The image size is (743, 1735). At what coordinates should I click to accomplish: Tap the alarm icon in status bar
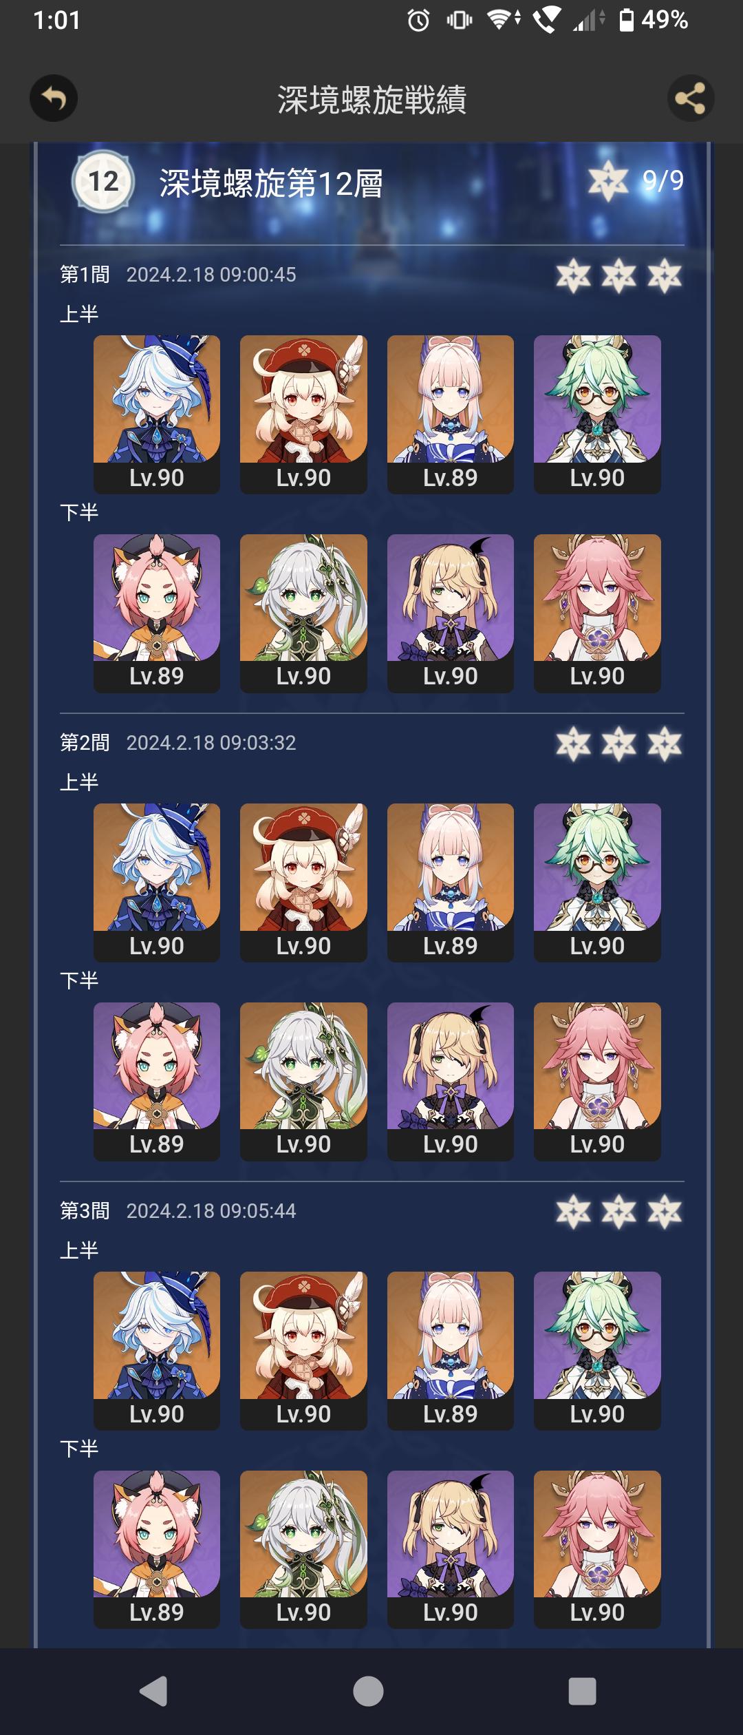click(x=418, y=21)
